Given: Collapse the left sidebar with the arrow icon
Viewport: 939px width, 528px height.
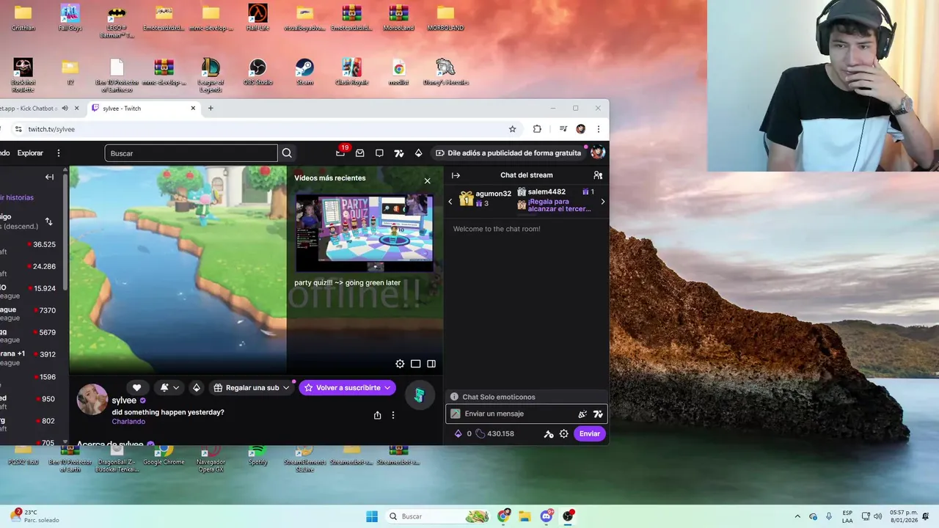Looking at the screenshot, I should (49, 177).
